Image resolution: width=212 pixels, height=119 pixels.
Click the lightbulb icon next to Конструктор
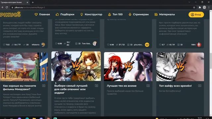(x=81, y=14)
